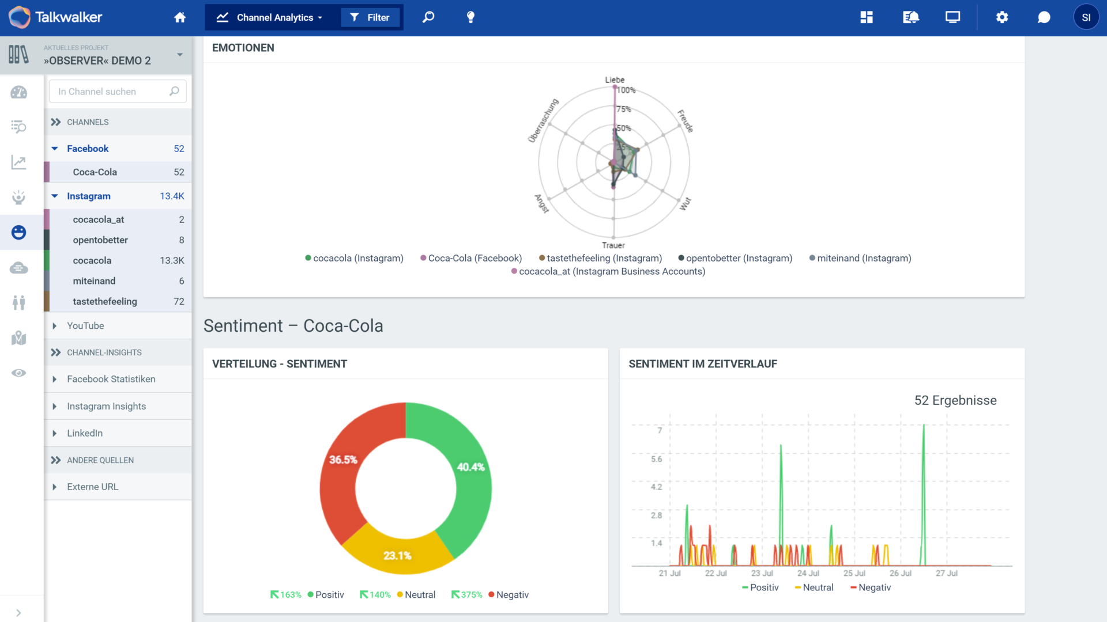This screenshot has height=622, width=1107.
Task: Open the trend chart sidebar icon
Action: click(19, 162)
